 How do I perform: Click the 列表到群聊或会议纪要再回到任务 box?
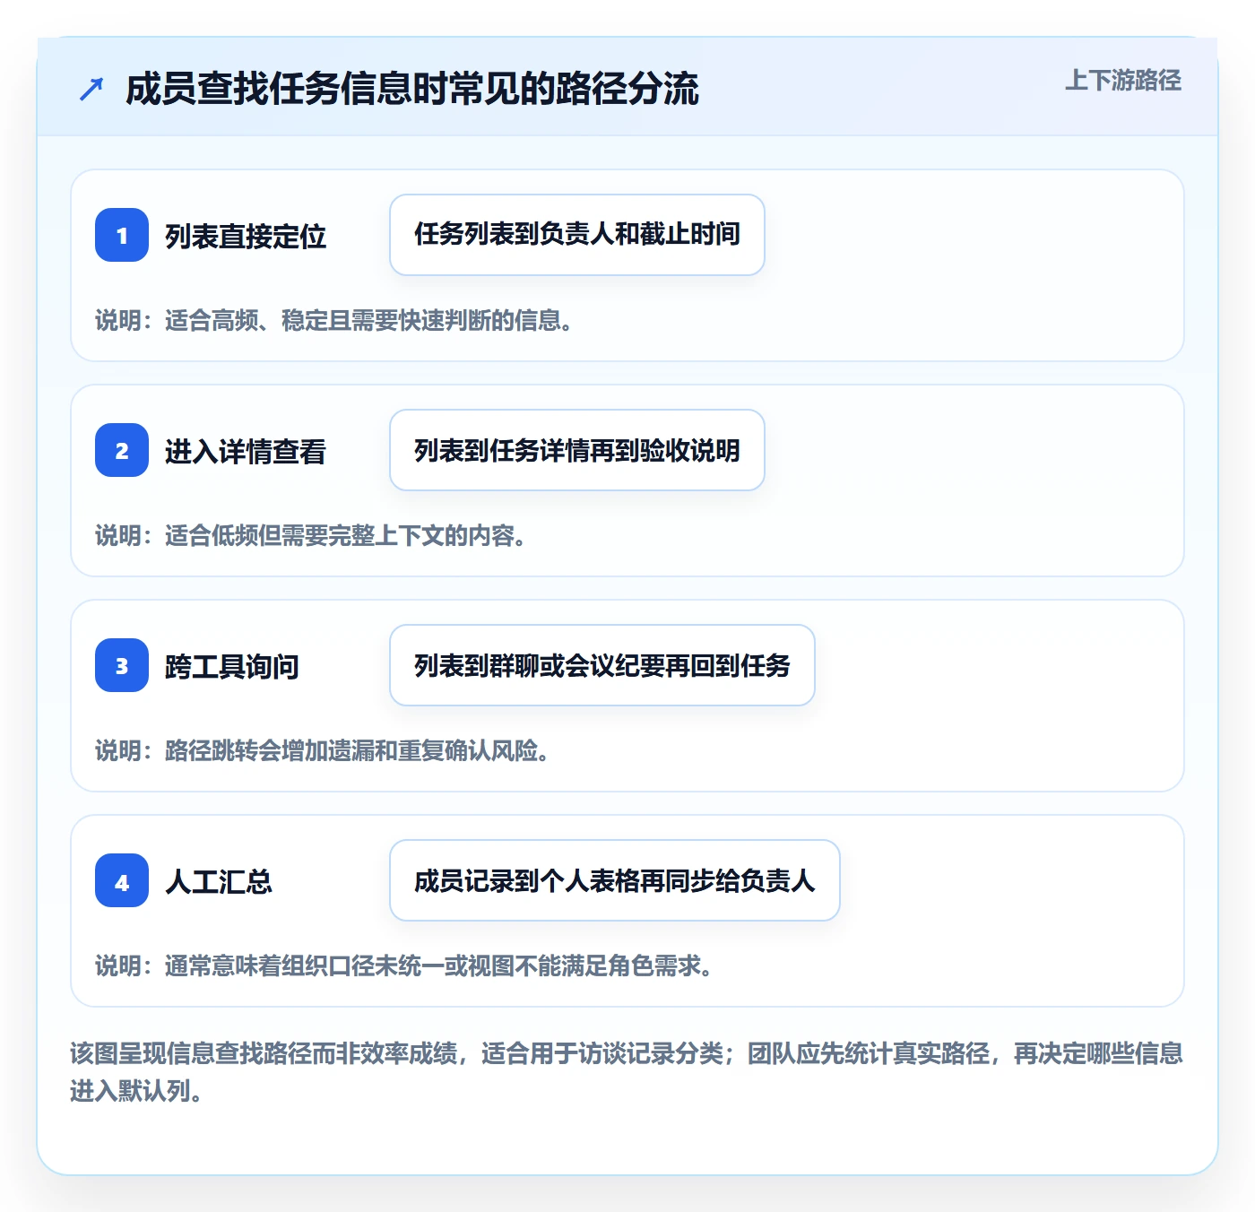[x=602, y=665]
